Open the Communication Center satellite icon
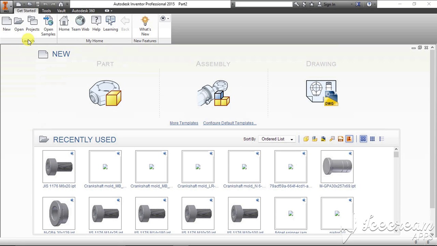437x246 pixels. (304, 4)
